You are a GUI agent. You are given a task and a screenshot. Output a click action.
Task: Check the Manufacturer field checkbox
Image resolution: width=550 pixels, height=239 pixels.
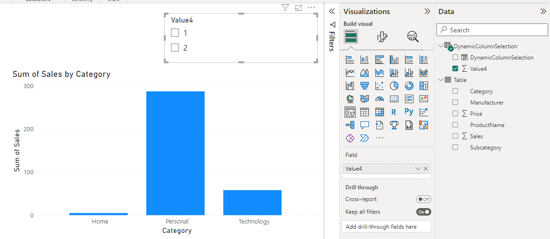pos(455,102)
